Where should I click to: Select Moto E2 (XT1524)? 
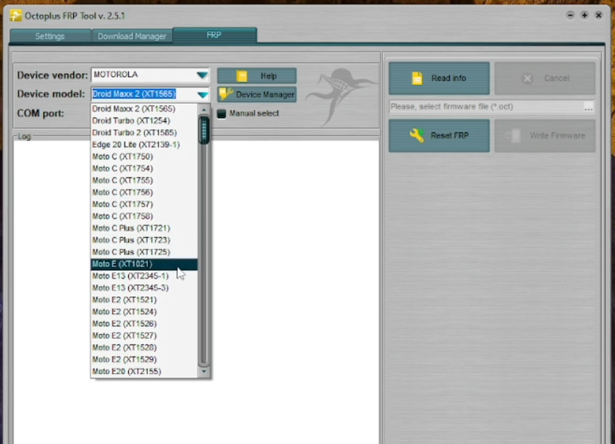coord(144,312)
